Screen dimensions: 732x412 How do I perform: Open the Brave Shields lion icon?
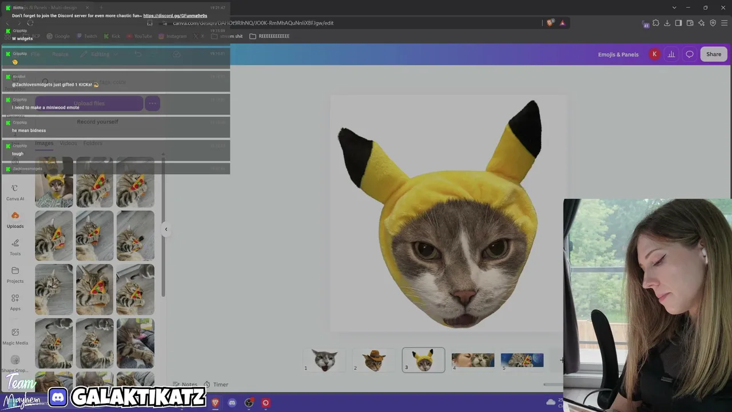[x=550, y=23]
